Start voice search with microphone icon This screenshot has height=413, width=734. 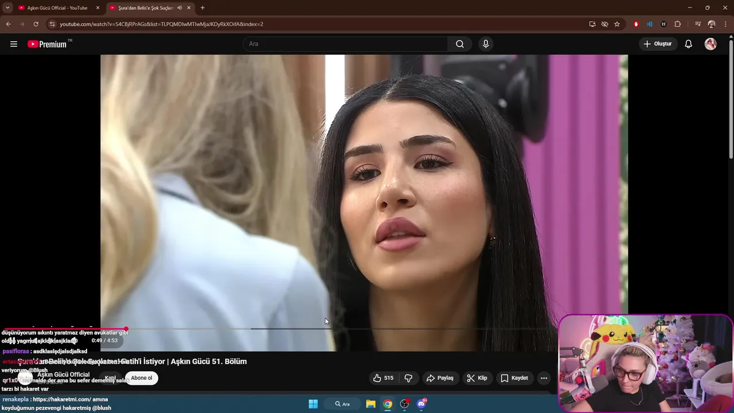pyautogui.click(x=486, y=44)
